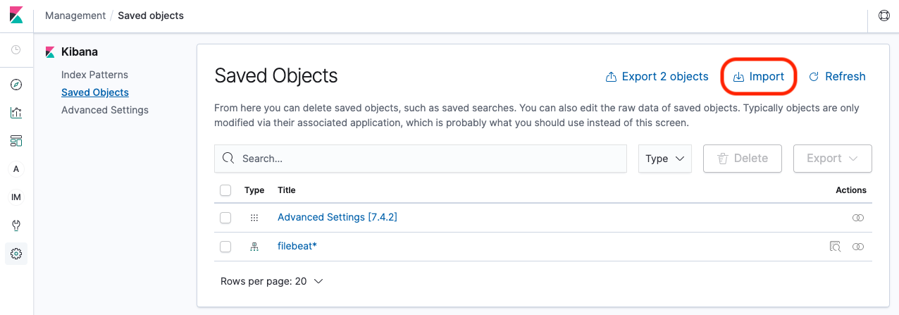Check the Advanced Settings [7.4.2] row
The height and width of the screenshot is (315, 899).
(225, 218)
